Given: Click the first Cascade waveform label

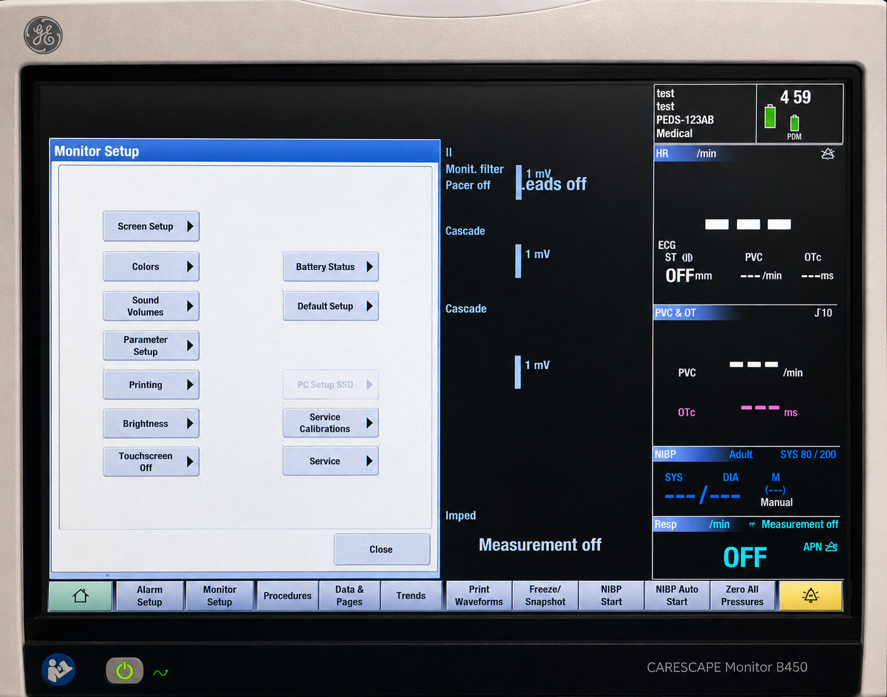Looking at the screenshot, I should (x=465, y=231).
